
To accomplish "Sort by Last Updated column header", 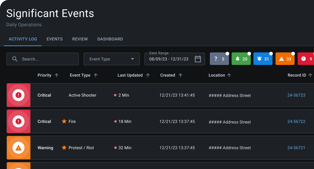I will tap(130, 75).
